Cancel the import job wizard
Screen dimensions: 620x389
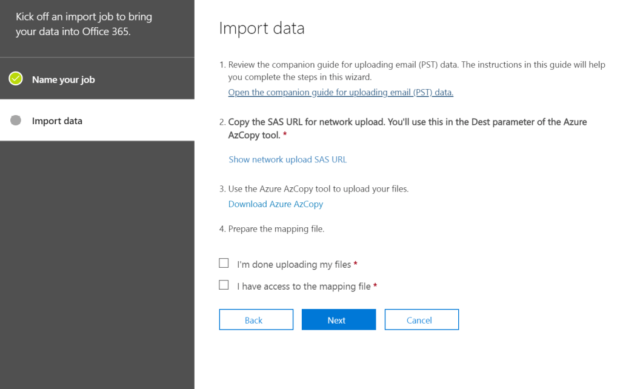tap(421, 320)
